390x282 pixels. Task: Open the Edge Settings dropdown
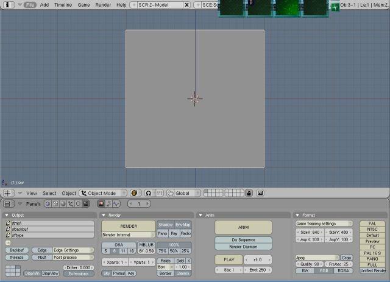pyautogui.click(x=73, y=250)
